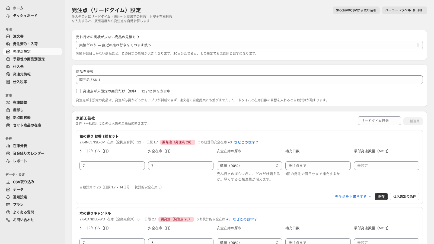Click the データ icon in sidebar
Viewport: 434px width, 244px height.
coord(8,190)
